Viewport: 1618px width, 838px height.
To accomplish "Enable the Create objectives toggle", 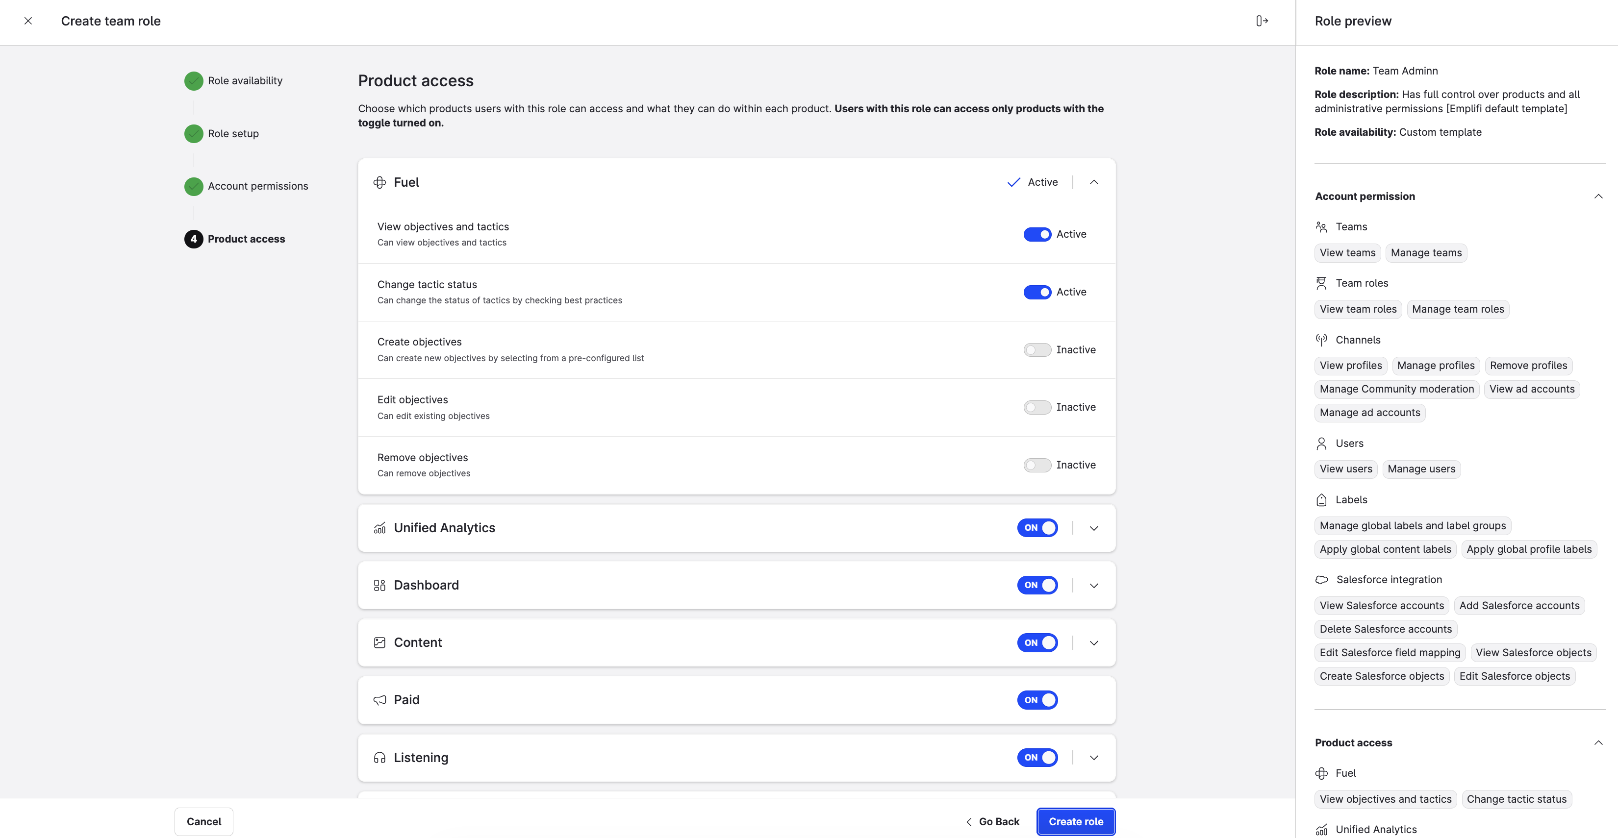I will (x=1037, y=349).
